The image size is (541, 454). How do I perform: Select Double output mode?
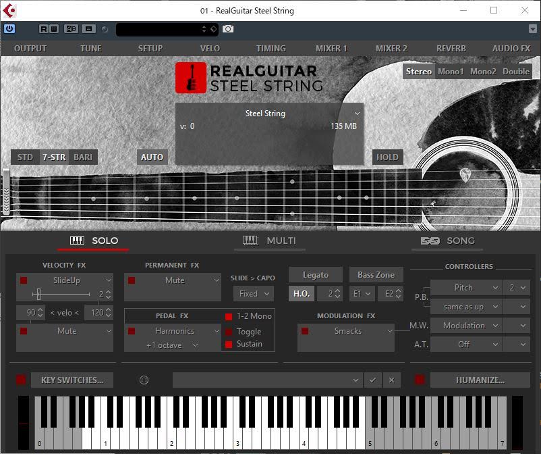pos(516,72)
